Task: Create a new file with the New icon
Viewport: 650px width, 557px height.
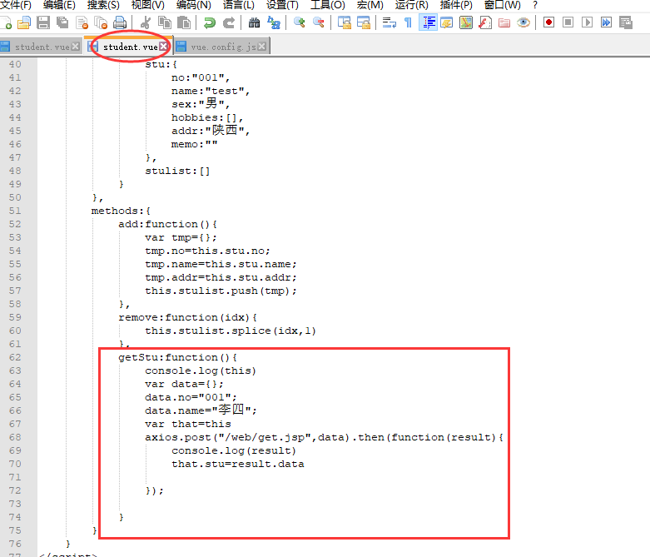Action: [6, 22]
